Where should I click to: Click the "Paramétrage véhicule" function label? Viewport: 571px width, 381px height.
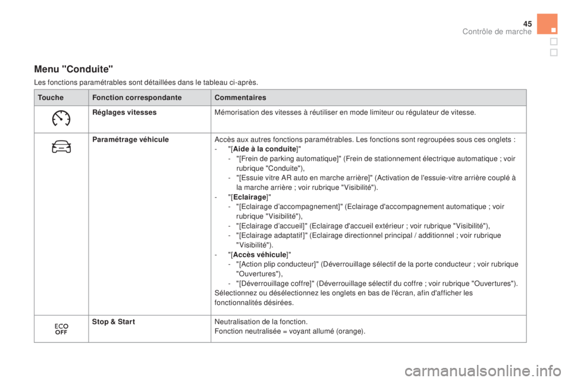(x=122, y=139)
